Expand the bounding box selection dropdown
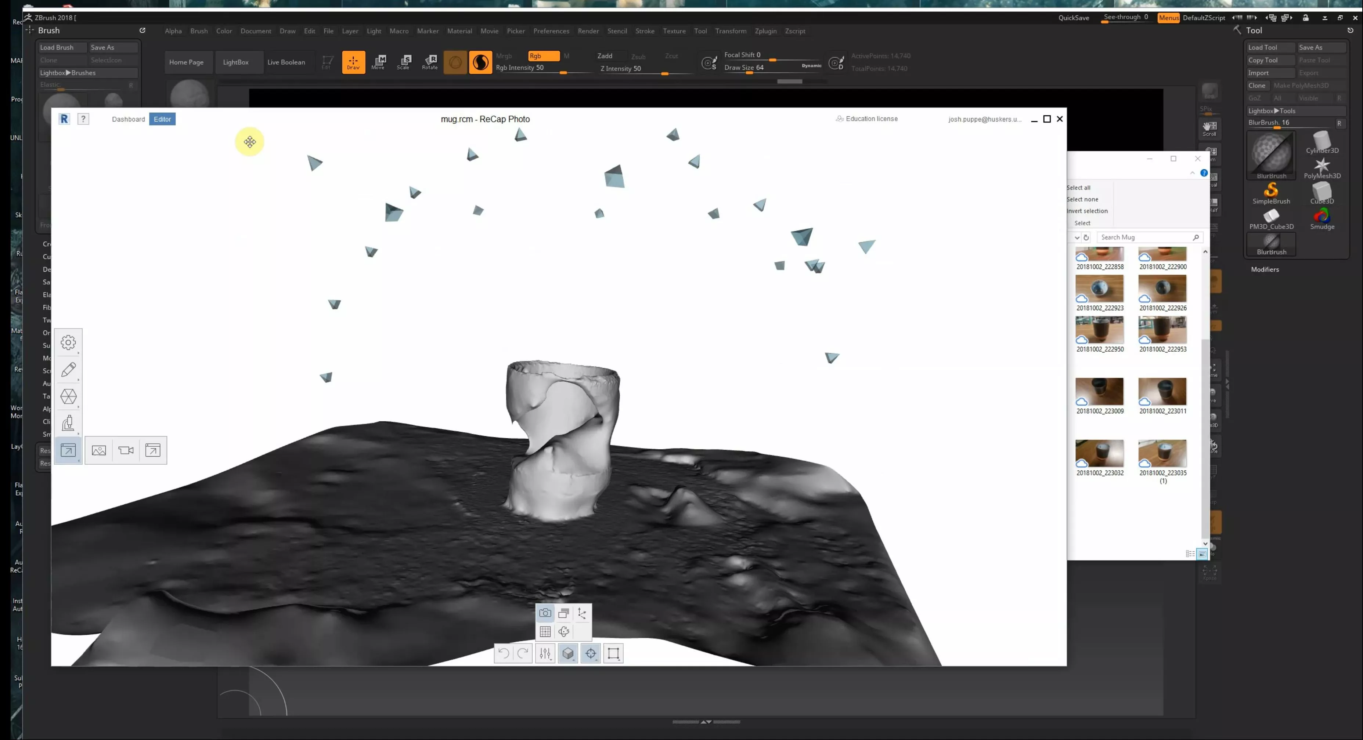Viewport: 1363px width, 740px height. (x=613, y=653)
